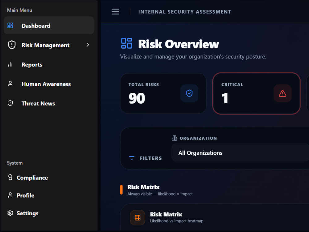Viewport: 309px width, 232px height.
Task: Click the 'Visualize and manage' description text
Action: point(193,57)
